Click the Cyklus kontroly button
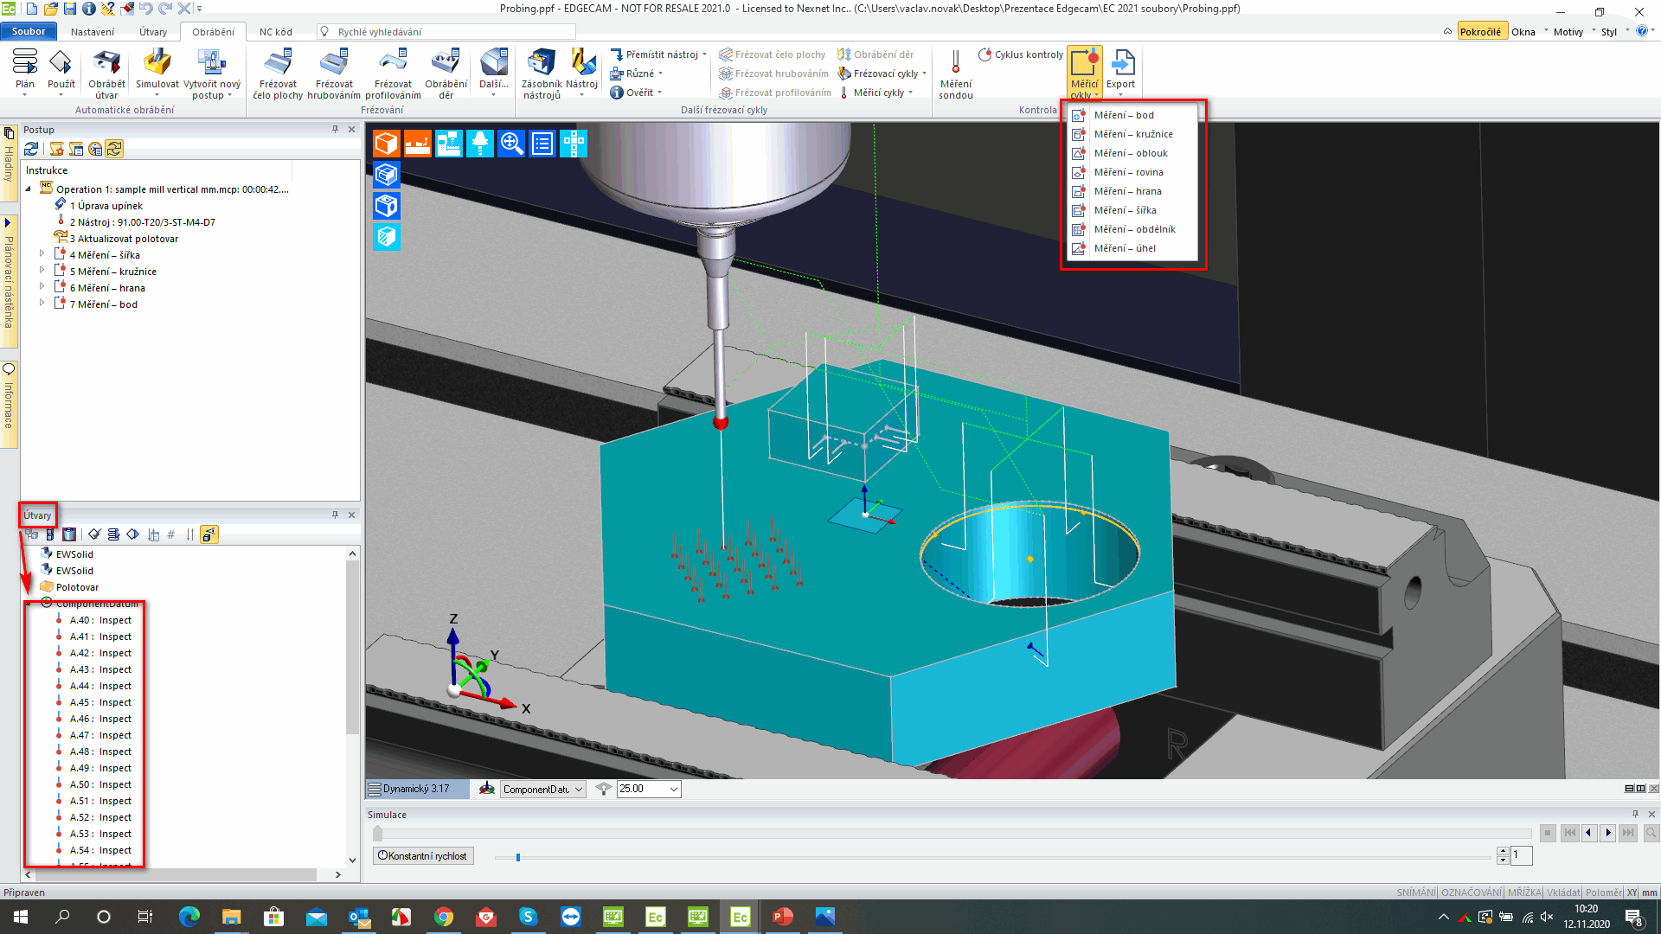 (x=1021, y=54)
